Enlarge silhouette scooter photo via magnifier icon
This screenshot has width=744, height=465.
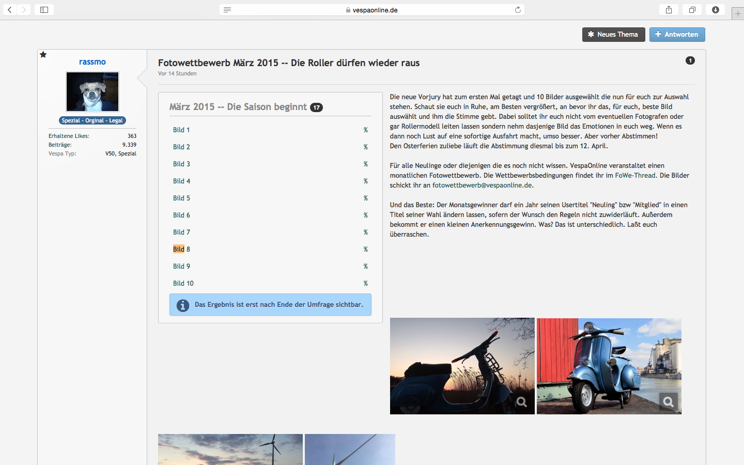pyautogui.click(x=522, y=402)
